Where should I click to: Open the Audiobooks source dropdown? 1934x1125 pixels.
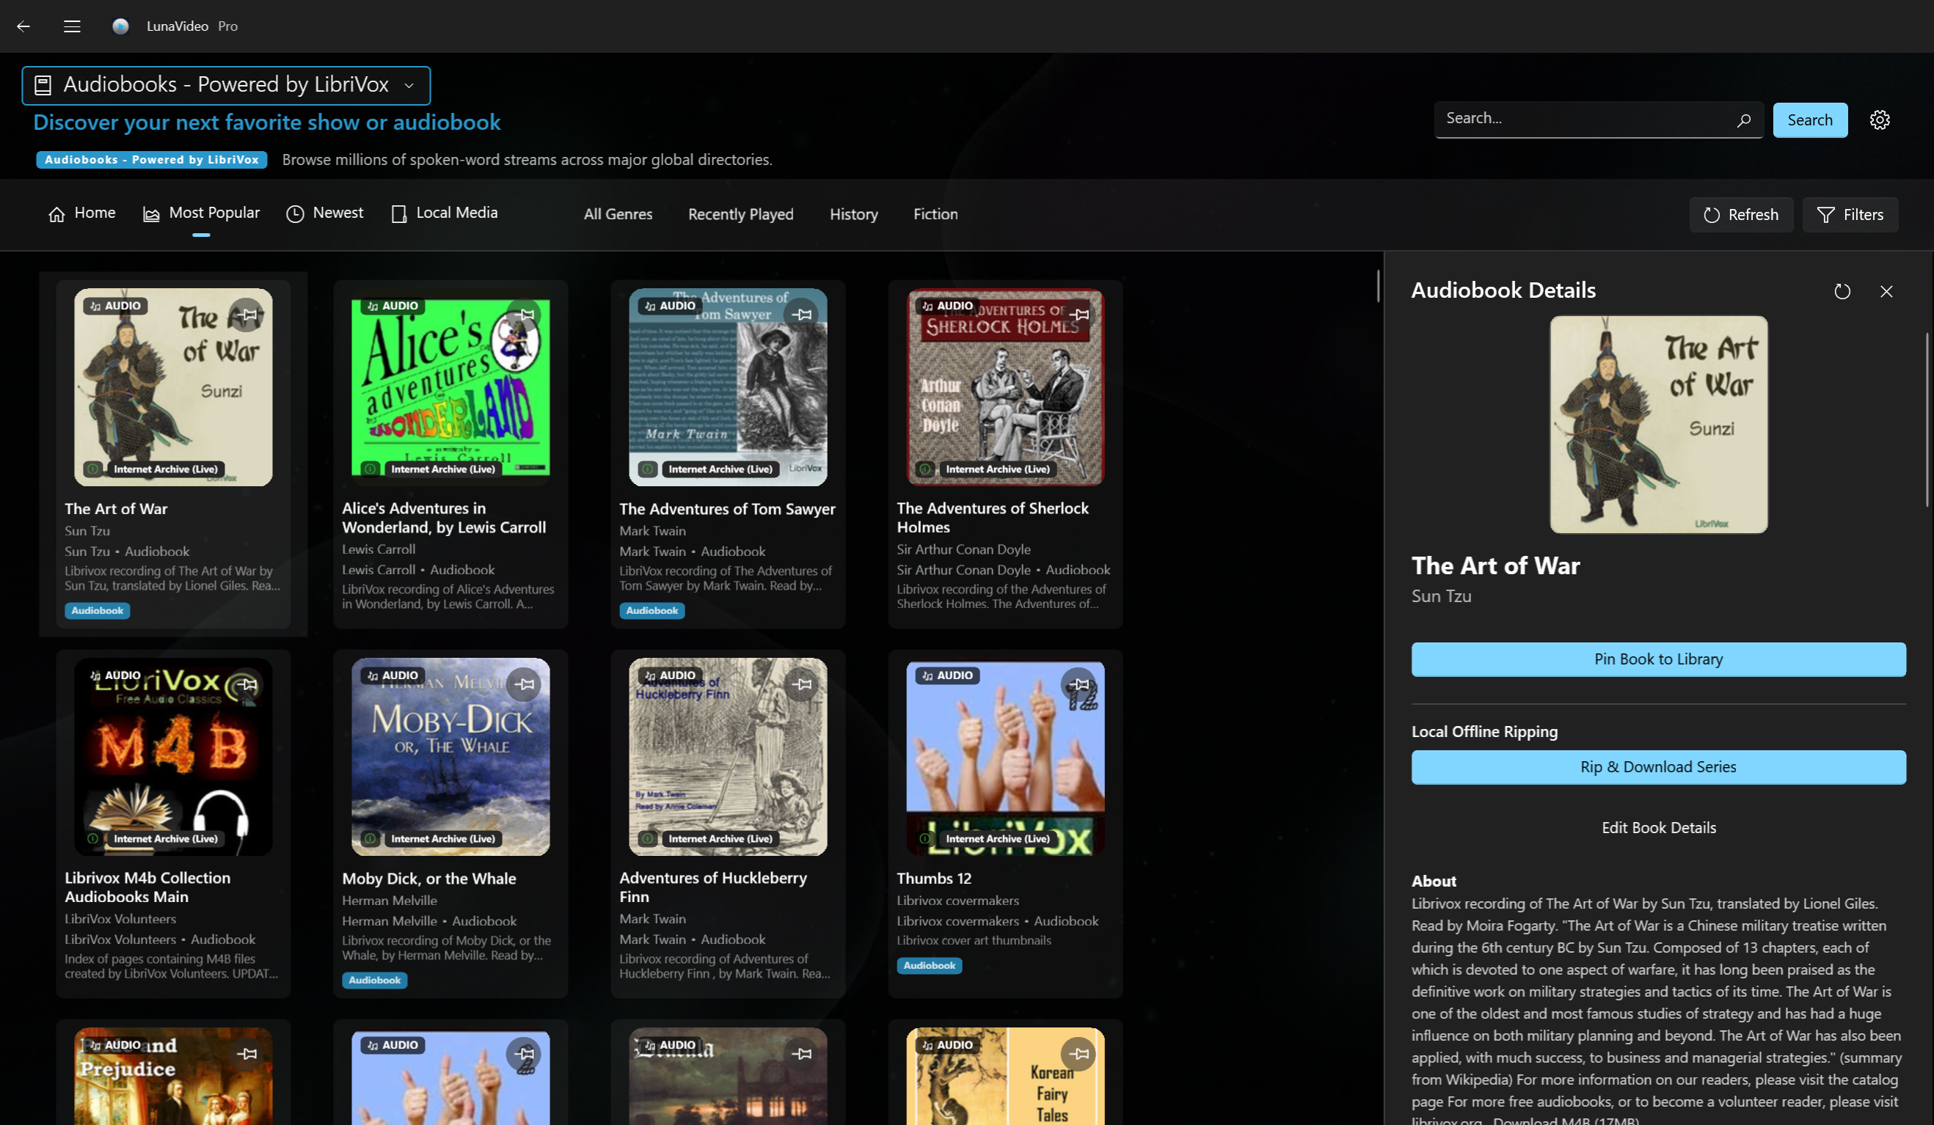[227, 85]
